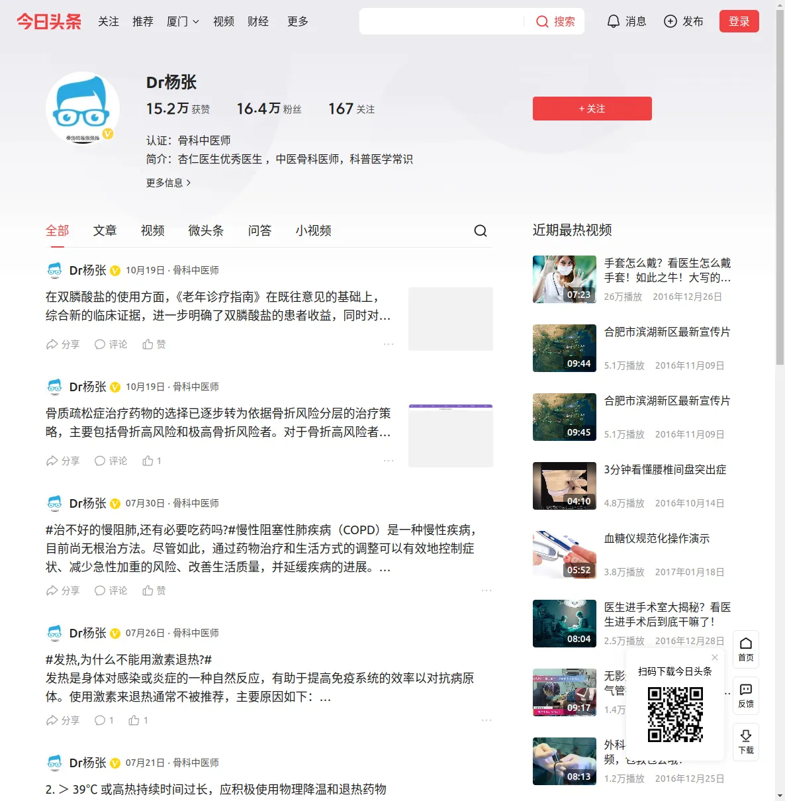Comment on the 骨质疏松症 post
This screenshot has width=785, height=801.
tap(111, 461)
